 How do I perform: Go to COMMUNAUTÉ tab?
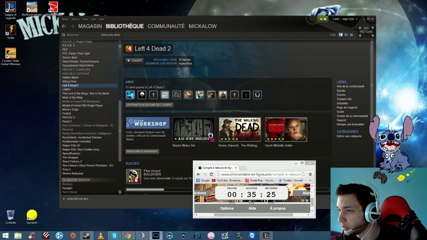(x=166, y=26)
